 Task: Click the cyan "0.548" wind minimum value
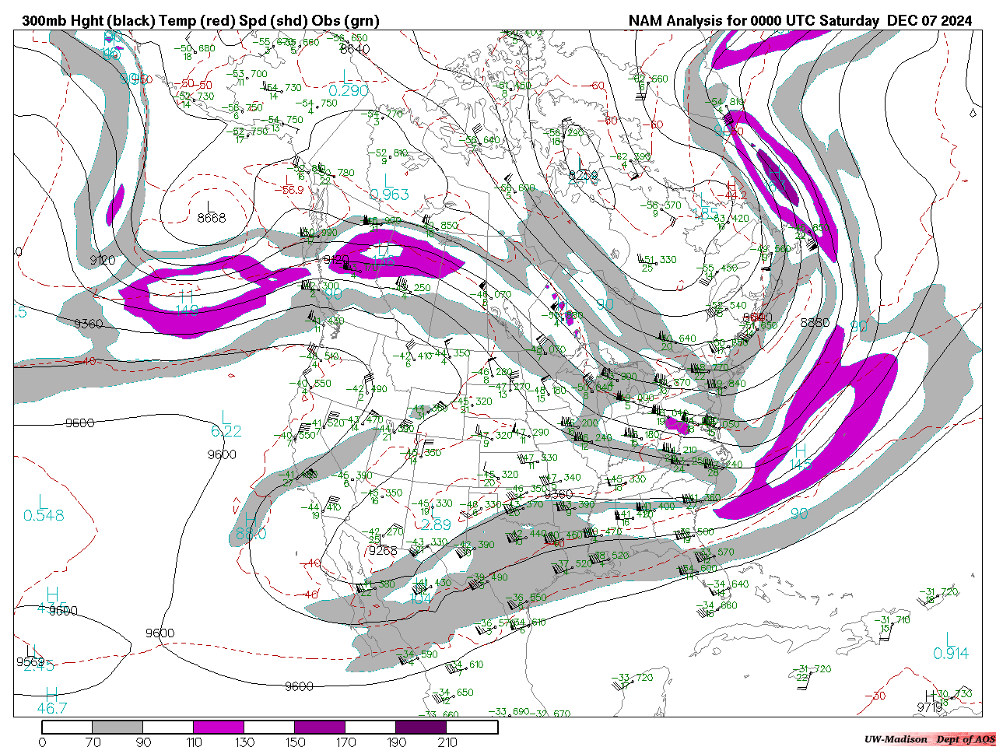44,516
